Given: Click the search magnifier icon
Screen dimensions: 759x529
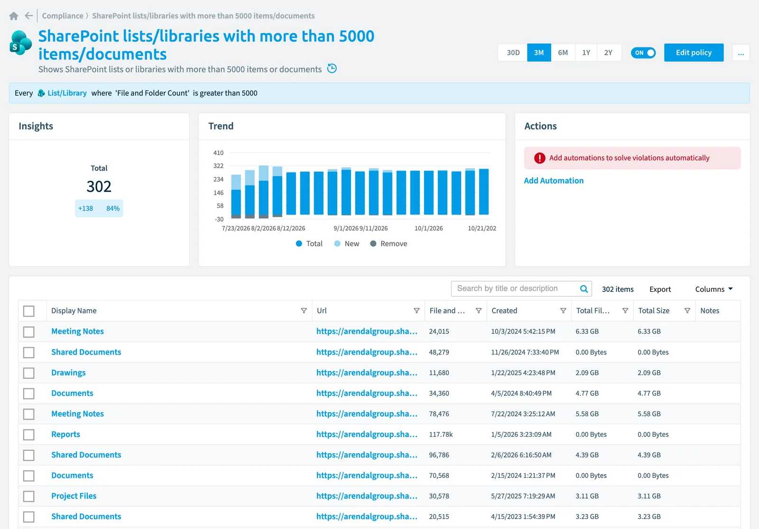Looking at the screenshot, I should (x=584, y=289).
